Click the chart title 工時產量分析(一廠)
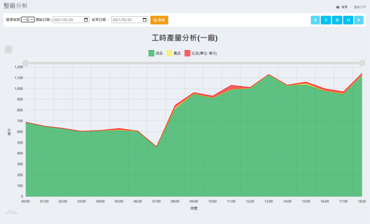This screenshot has width=370, height=224. (x=185, y=38)
